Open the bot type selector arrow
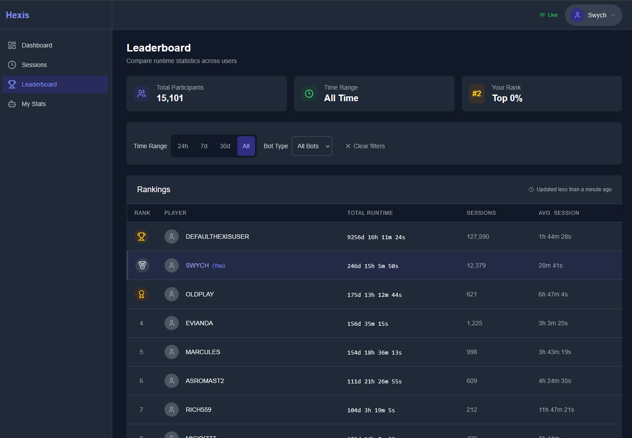632x438 pixels. pos(327,146)
